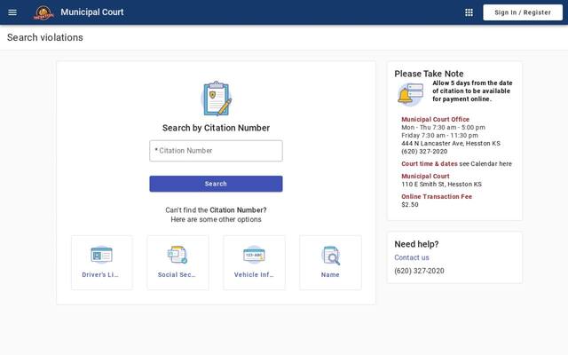Click the Municipal Court header title

pyautogui.click(x=92, y=12)
